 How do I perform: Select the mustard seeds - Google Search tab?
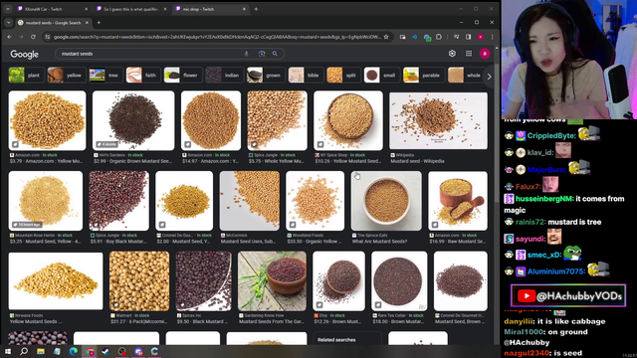coord(54,23)
